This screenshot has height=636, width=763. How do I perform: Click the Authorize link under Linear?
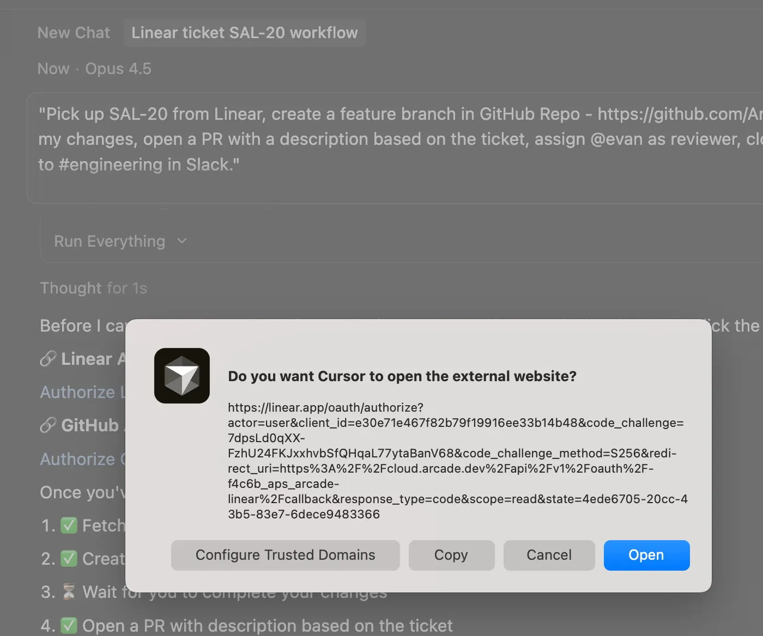pos(79,392)
